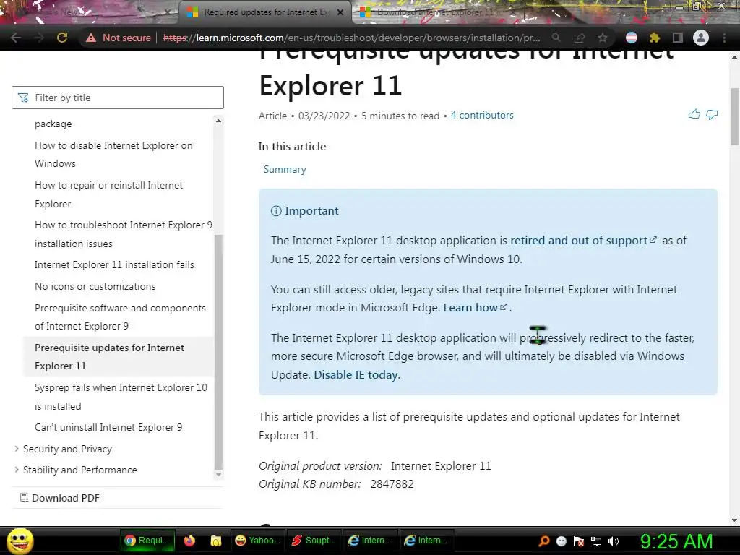This screenshot has height=555, width=740.
Task: Share this page via the share icon
Action: click(x=579, y=38)
